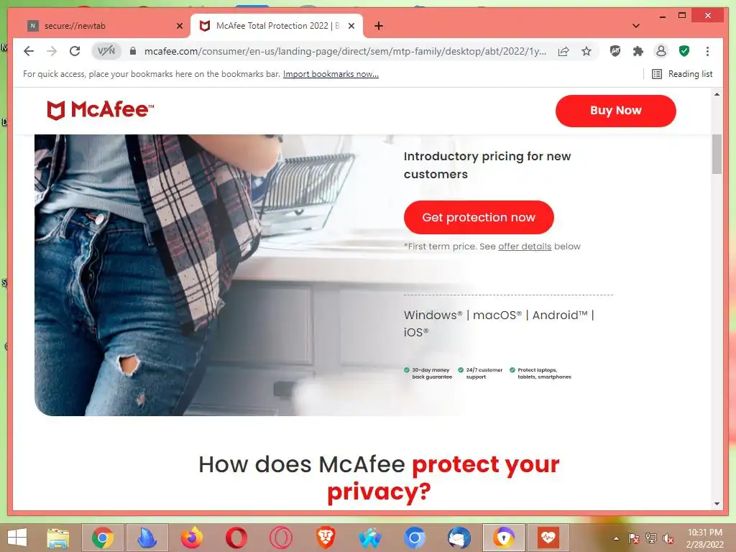Open the user profile icon

coord(661,51)
